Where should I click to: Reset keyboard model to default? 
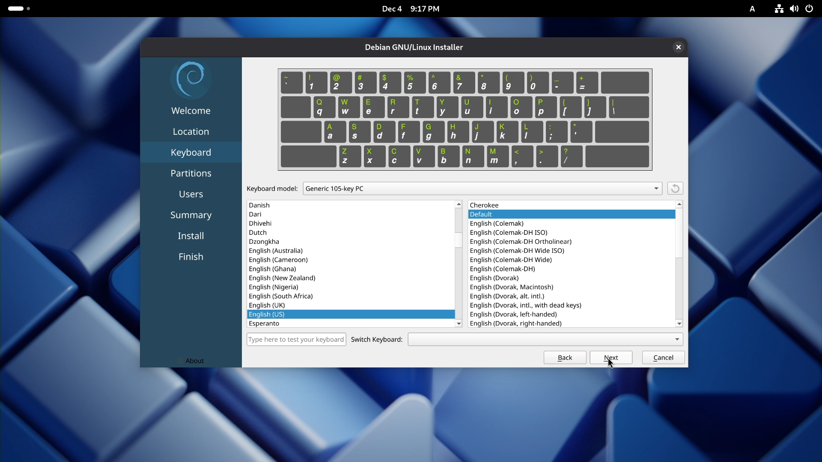[x=676, y=188]
